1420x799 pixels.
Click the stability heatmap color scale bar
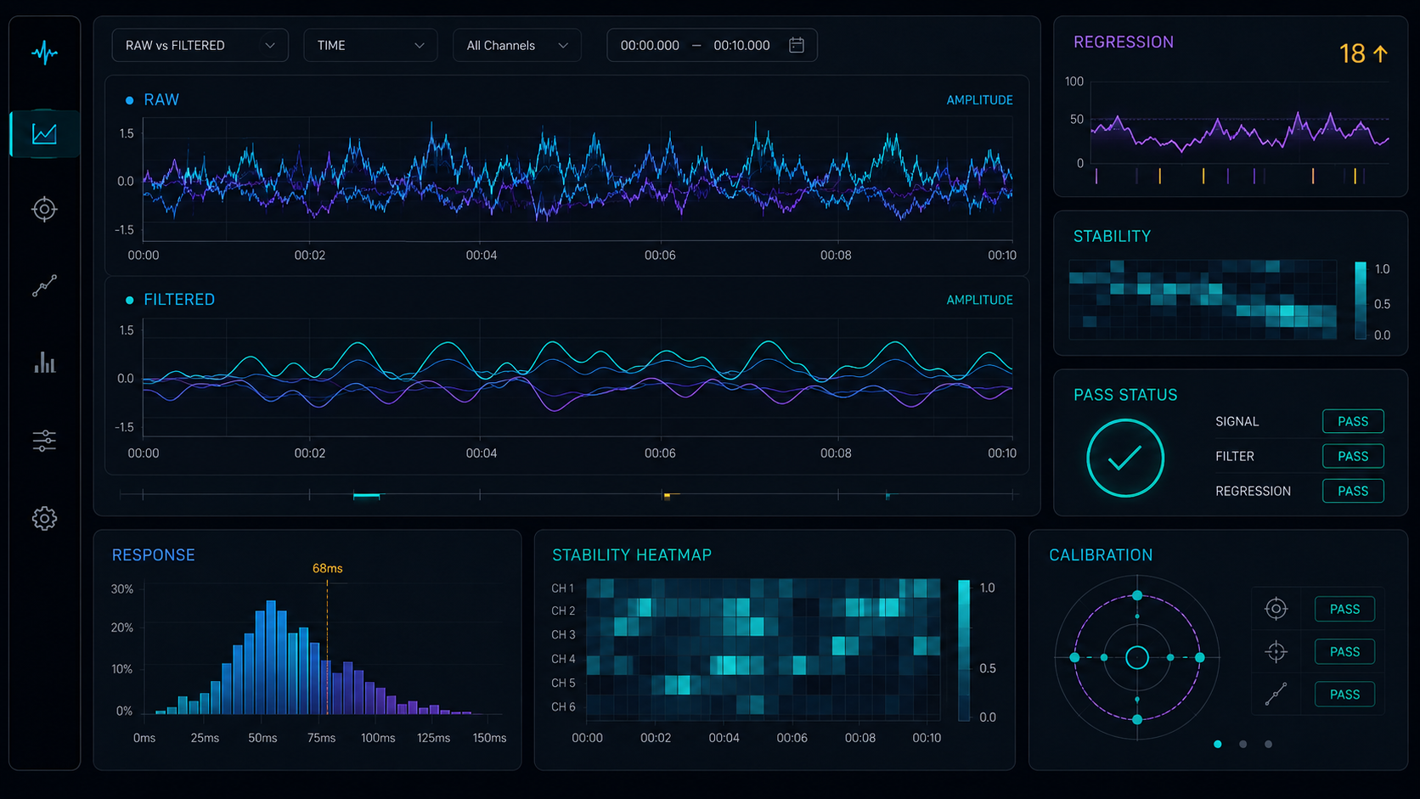pyautogui.click(x=964, y=650)
